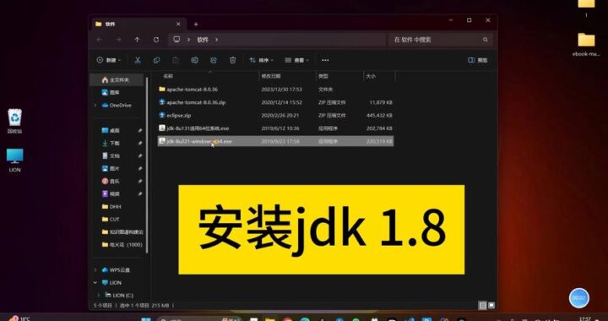Open OneDrive in the navigation pane
Image resolution: width=608 pixels, height=321 pixels.
coord(117,105)
